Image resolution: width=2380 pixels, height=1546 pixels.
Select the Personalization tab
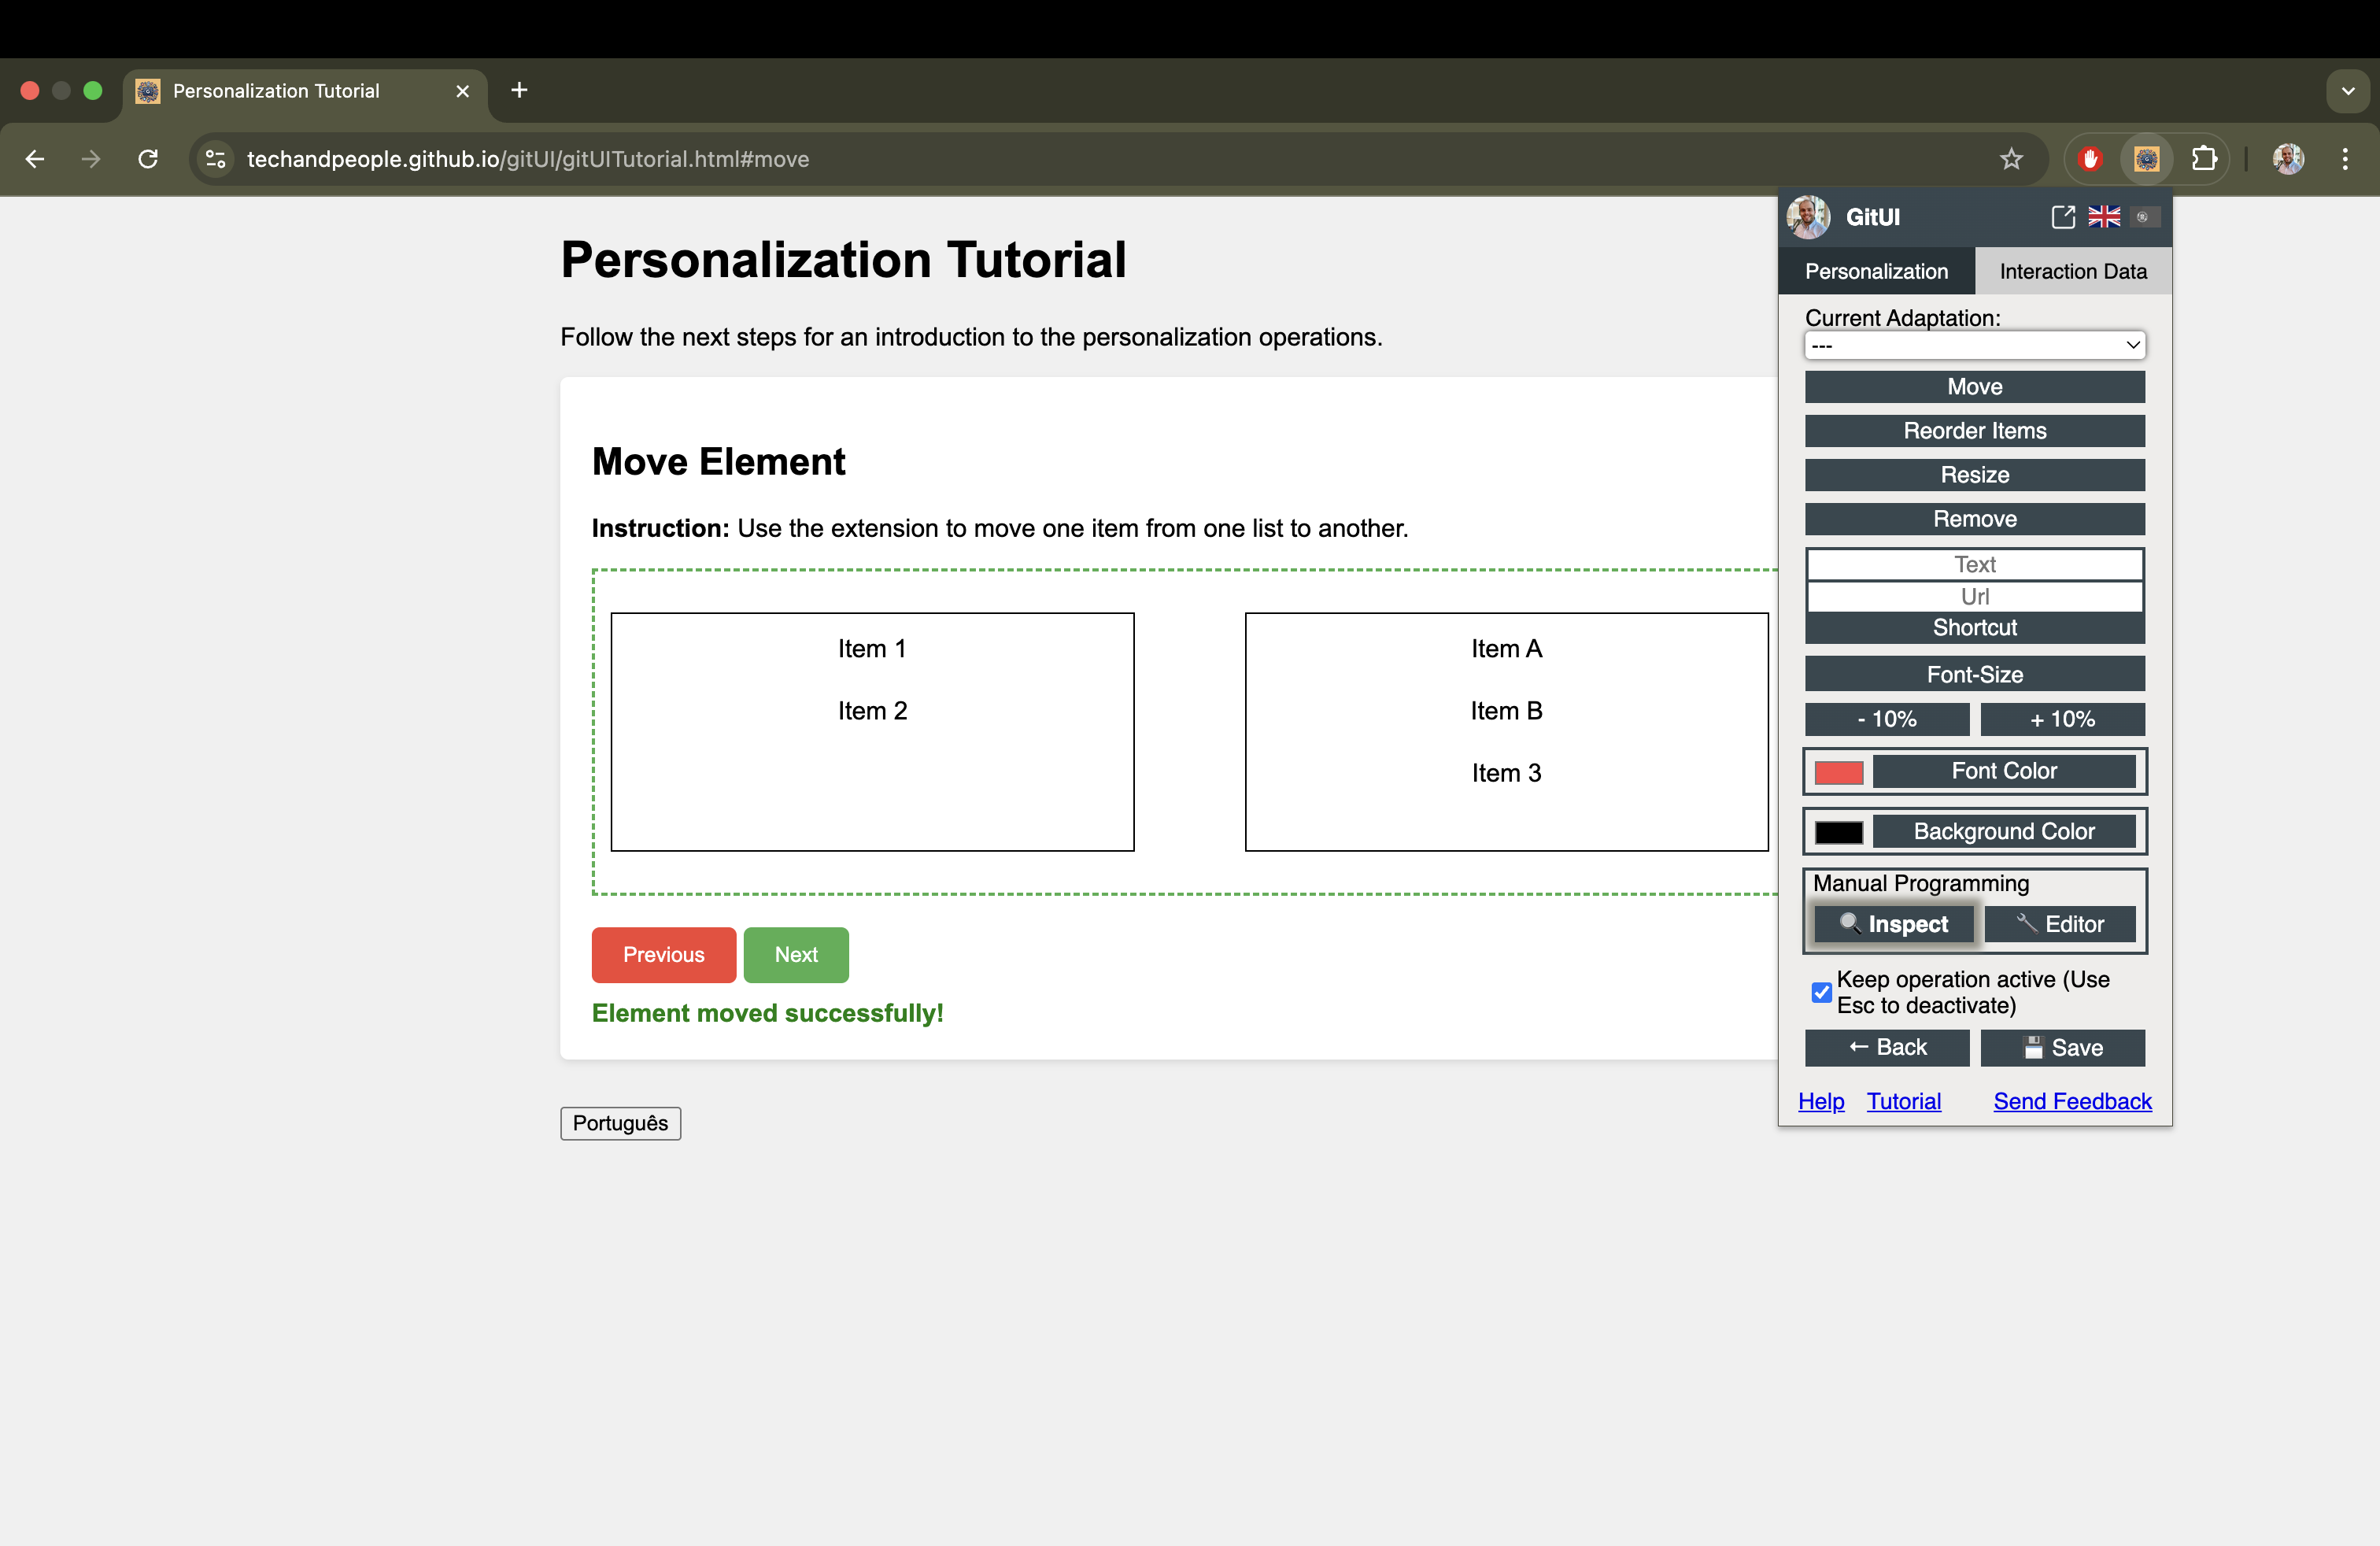click(x=1876, y=271)
